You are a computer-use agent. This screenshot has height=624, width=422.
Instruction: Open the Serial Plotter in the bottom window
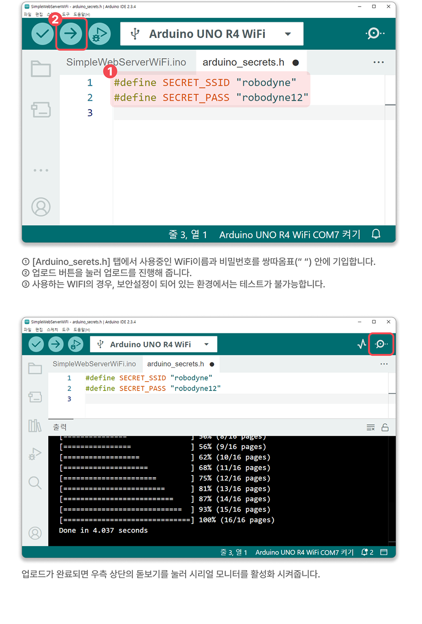point(362,344)
